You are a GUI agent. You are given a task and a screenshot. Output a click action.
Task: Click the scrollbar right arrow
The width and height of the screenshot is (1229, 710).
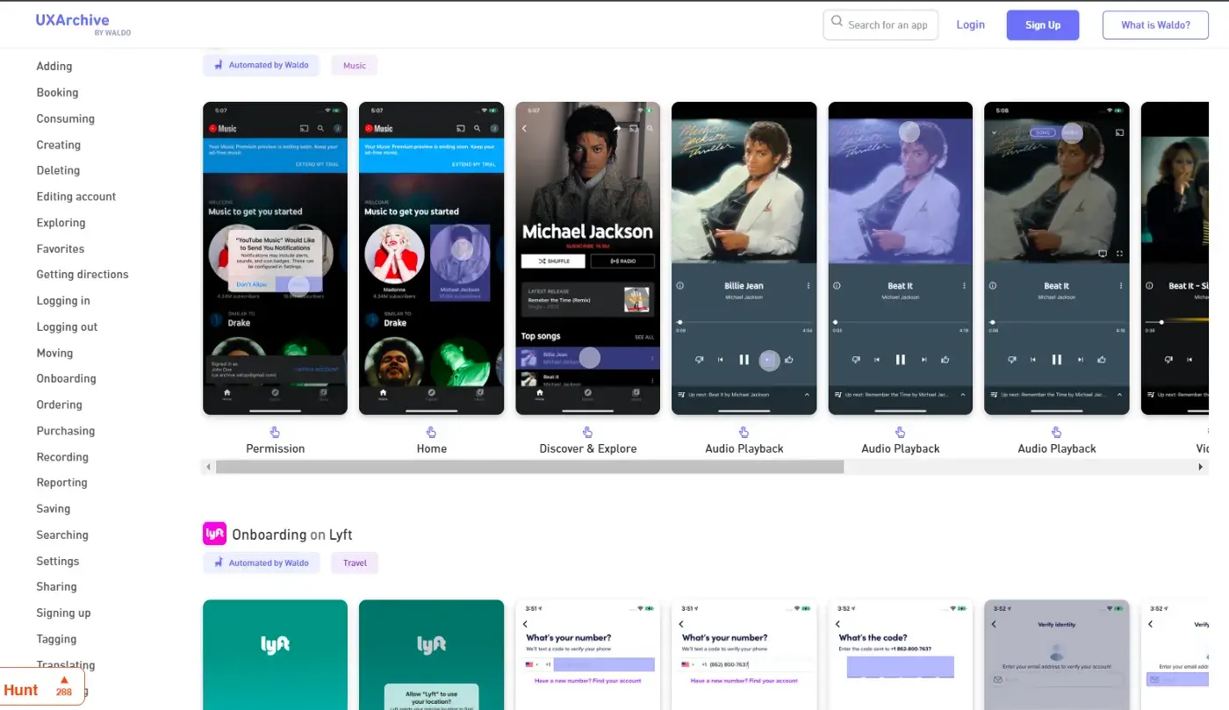tap(1201, 467)
